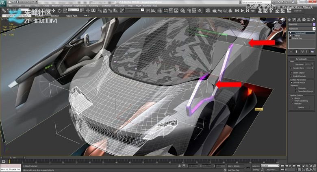This screenshot has height=172, width=317.
Task: Click the Auto Key button
Action: [x=256, y=166]
